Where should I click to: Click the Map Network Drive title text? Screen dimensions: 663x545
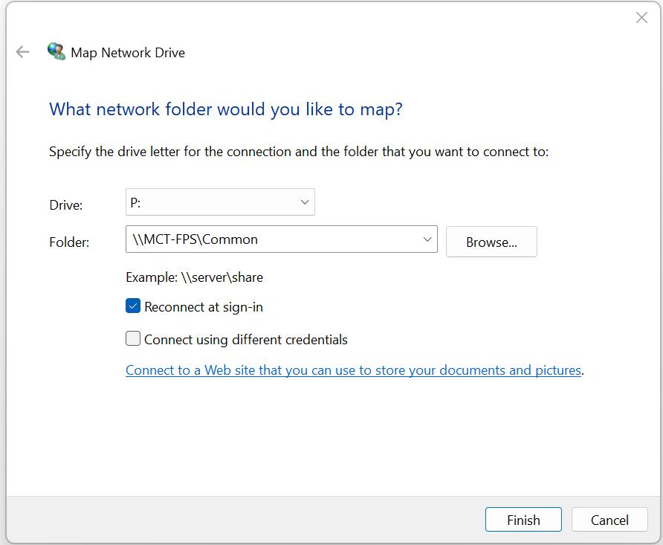click(128, 53)
